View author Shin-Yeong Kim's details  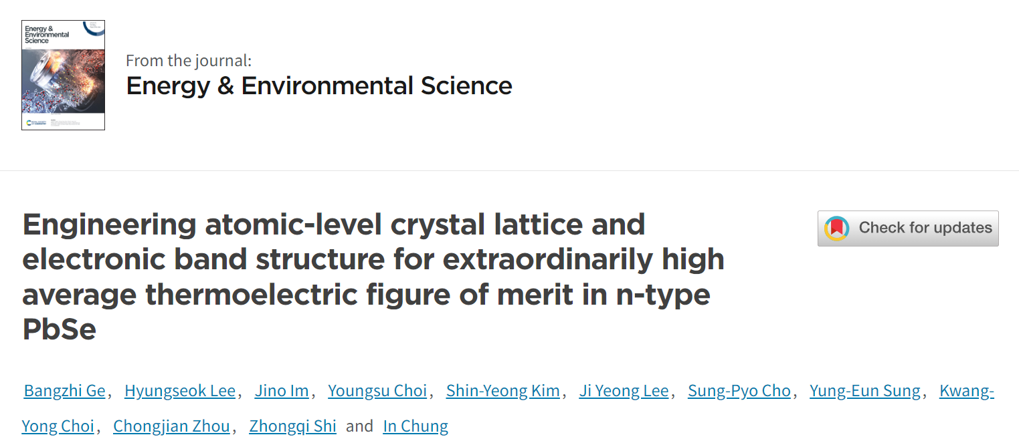(x=503, y=391)
